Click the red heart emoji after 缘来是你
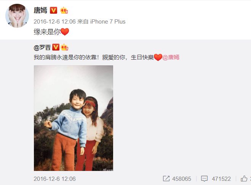The height and width of the screenshot is (185, 251). point(65,32)
